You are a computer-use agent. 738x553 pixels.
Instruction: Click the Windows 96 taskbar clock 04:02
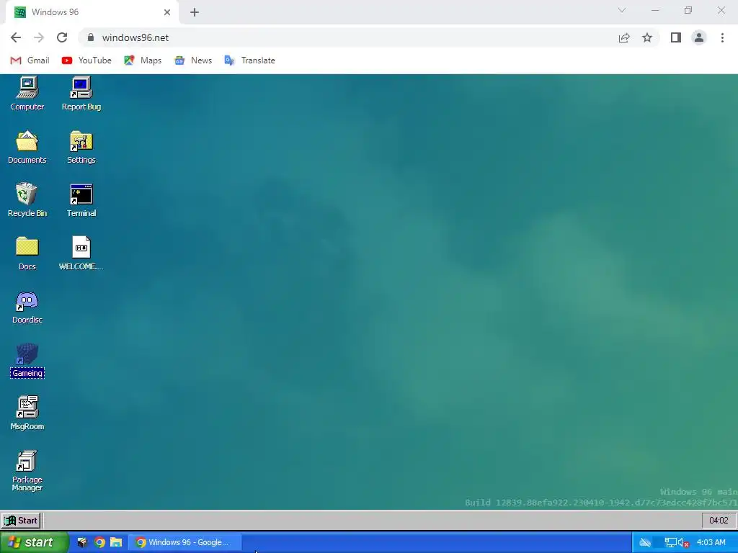point(719,521)
